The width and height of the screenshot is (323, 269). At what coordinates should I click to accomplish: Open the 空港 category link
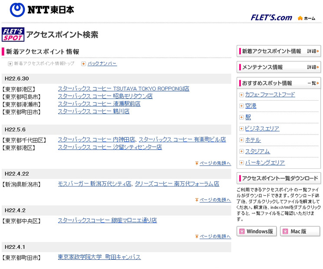[250, 106]
